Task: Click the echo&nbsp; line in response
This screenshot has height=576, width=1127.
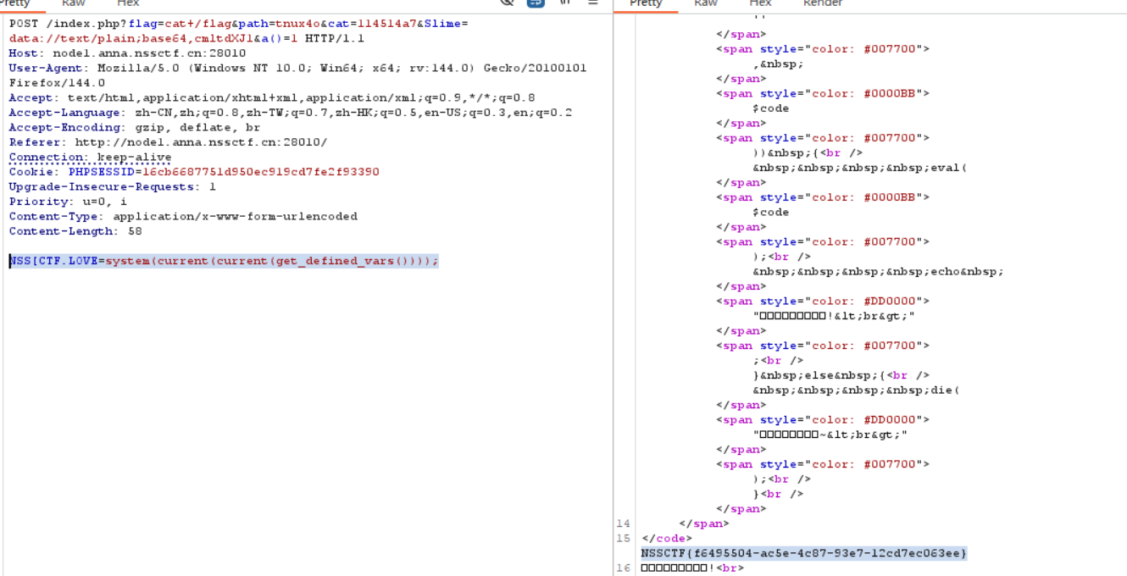Action: click(878, 272)
